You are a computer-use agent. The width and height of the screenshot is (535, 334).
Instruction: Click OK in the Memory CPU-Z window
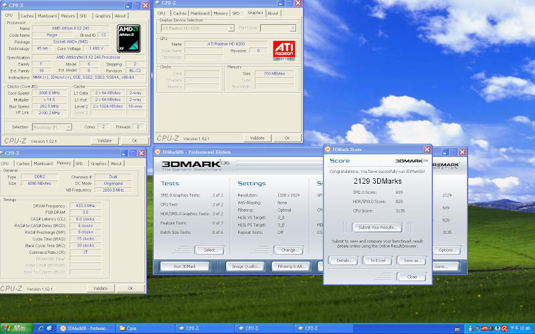[x=130, y=289]
